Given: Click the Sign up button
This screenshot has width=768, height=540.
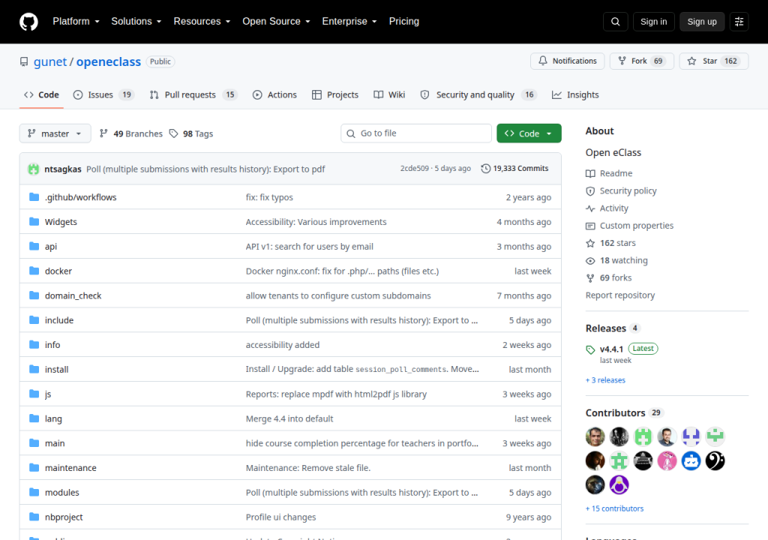Looking at the screenshot, I should [702, 22].
